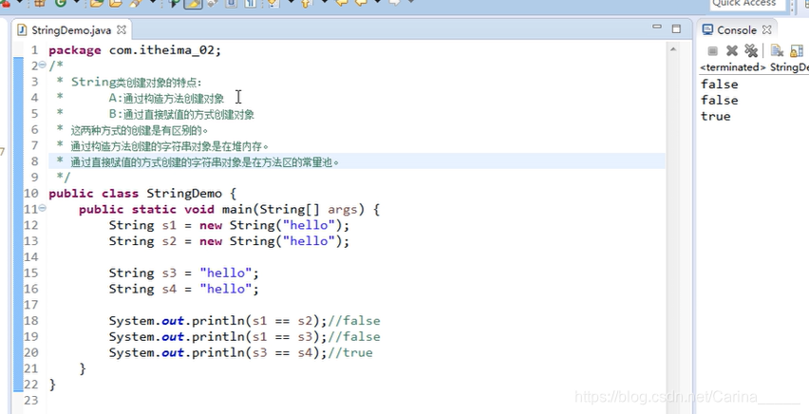
Task: Minimize the editor area
Action: click(x=657, y=27)
